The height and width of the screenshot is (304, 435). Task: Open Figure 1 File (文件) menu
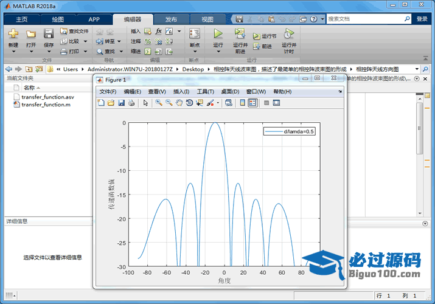pos(108,91)
